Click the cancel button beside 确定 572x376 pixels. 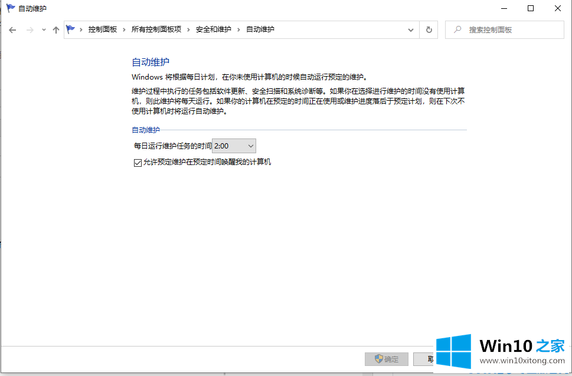(x=425, y=359)
